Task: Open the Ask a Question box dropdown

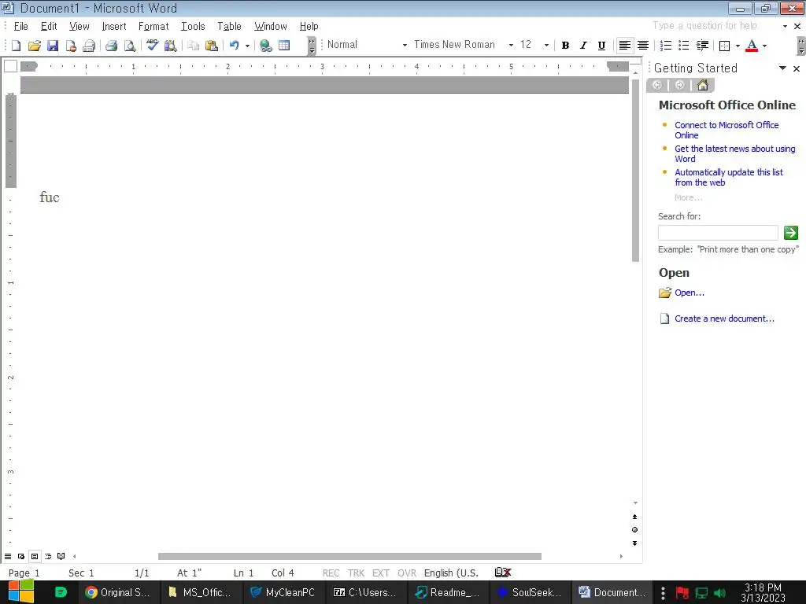Action: point(785,26)
